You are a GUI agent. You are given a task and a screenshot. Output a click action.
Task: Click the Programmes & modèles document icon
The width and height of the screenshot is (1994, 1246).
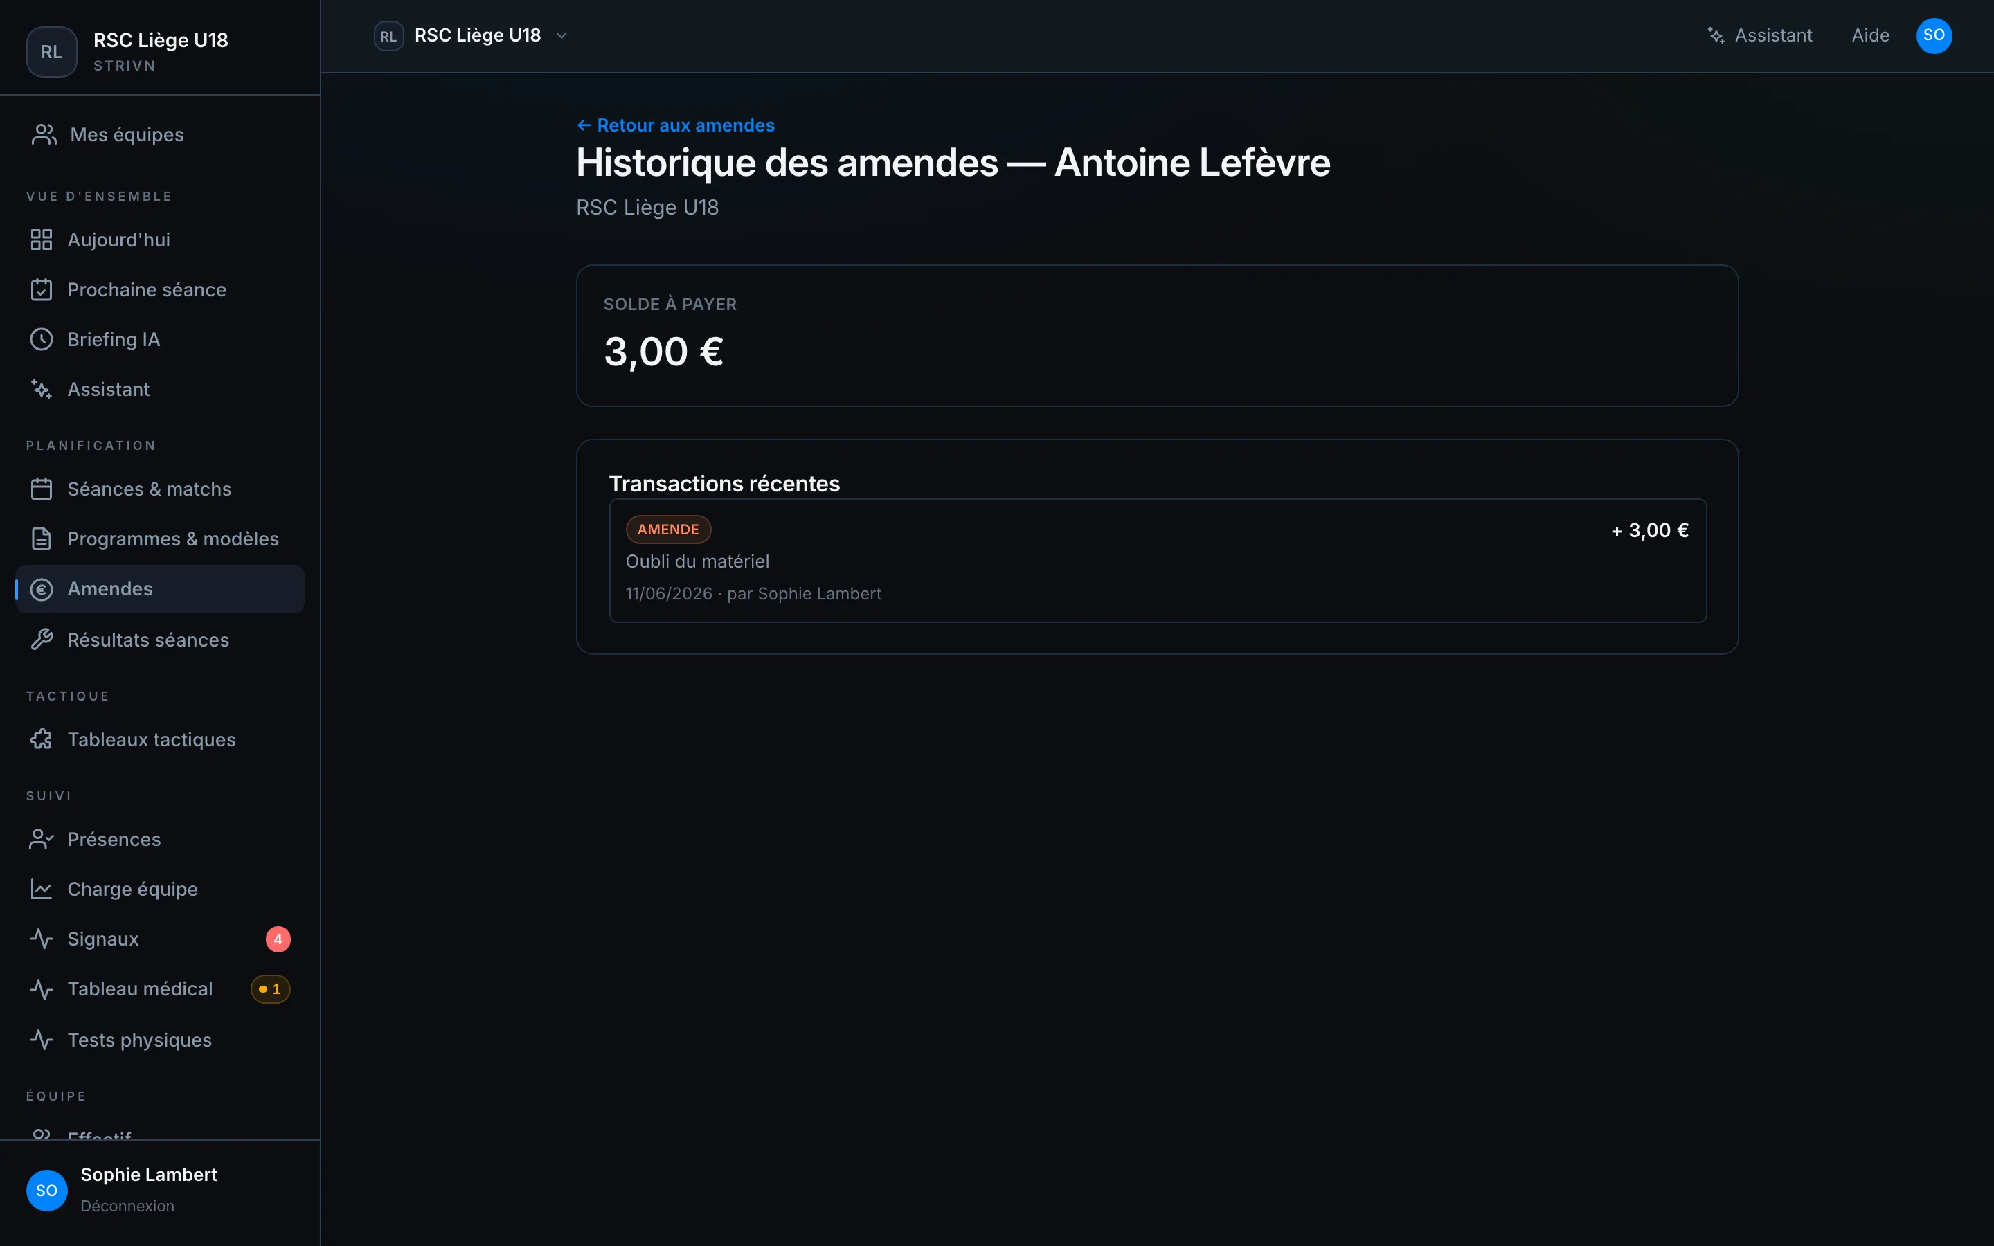click(x=42, y=539)
